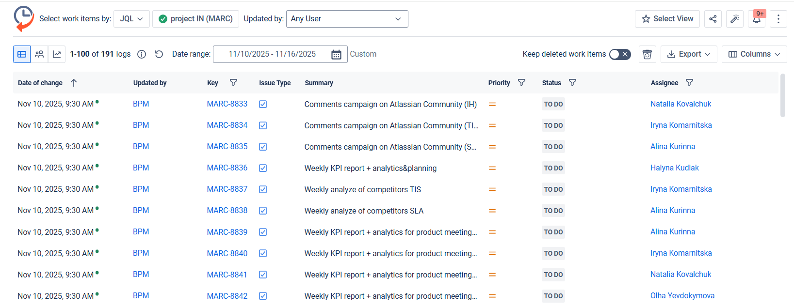
Task: Open the three-dot more options menu
Action: 778,19
